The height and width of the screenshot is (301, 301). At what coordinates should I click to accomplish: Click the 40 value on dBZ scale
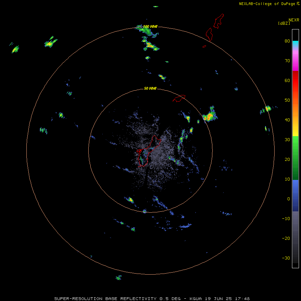pyautogui.click(x=287, y=120)
